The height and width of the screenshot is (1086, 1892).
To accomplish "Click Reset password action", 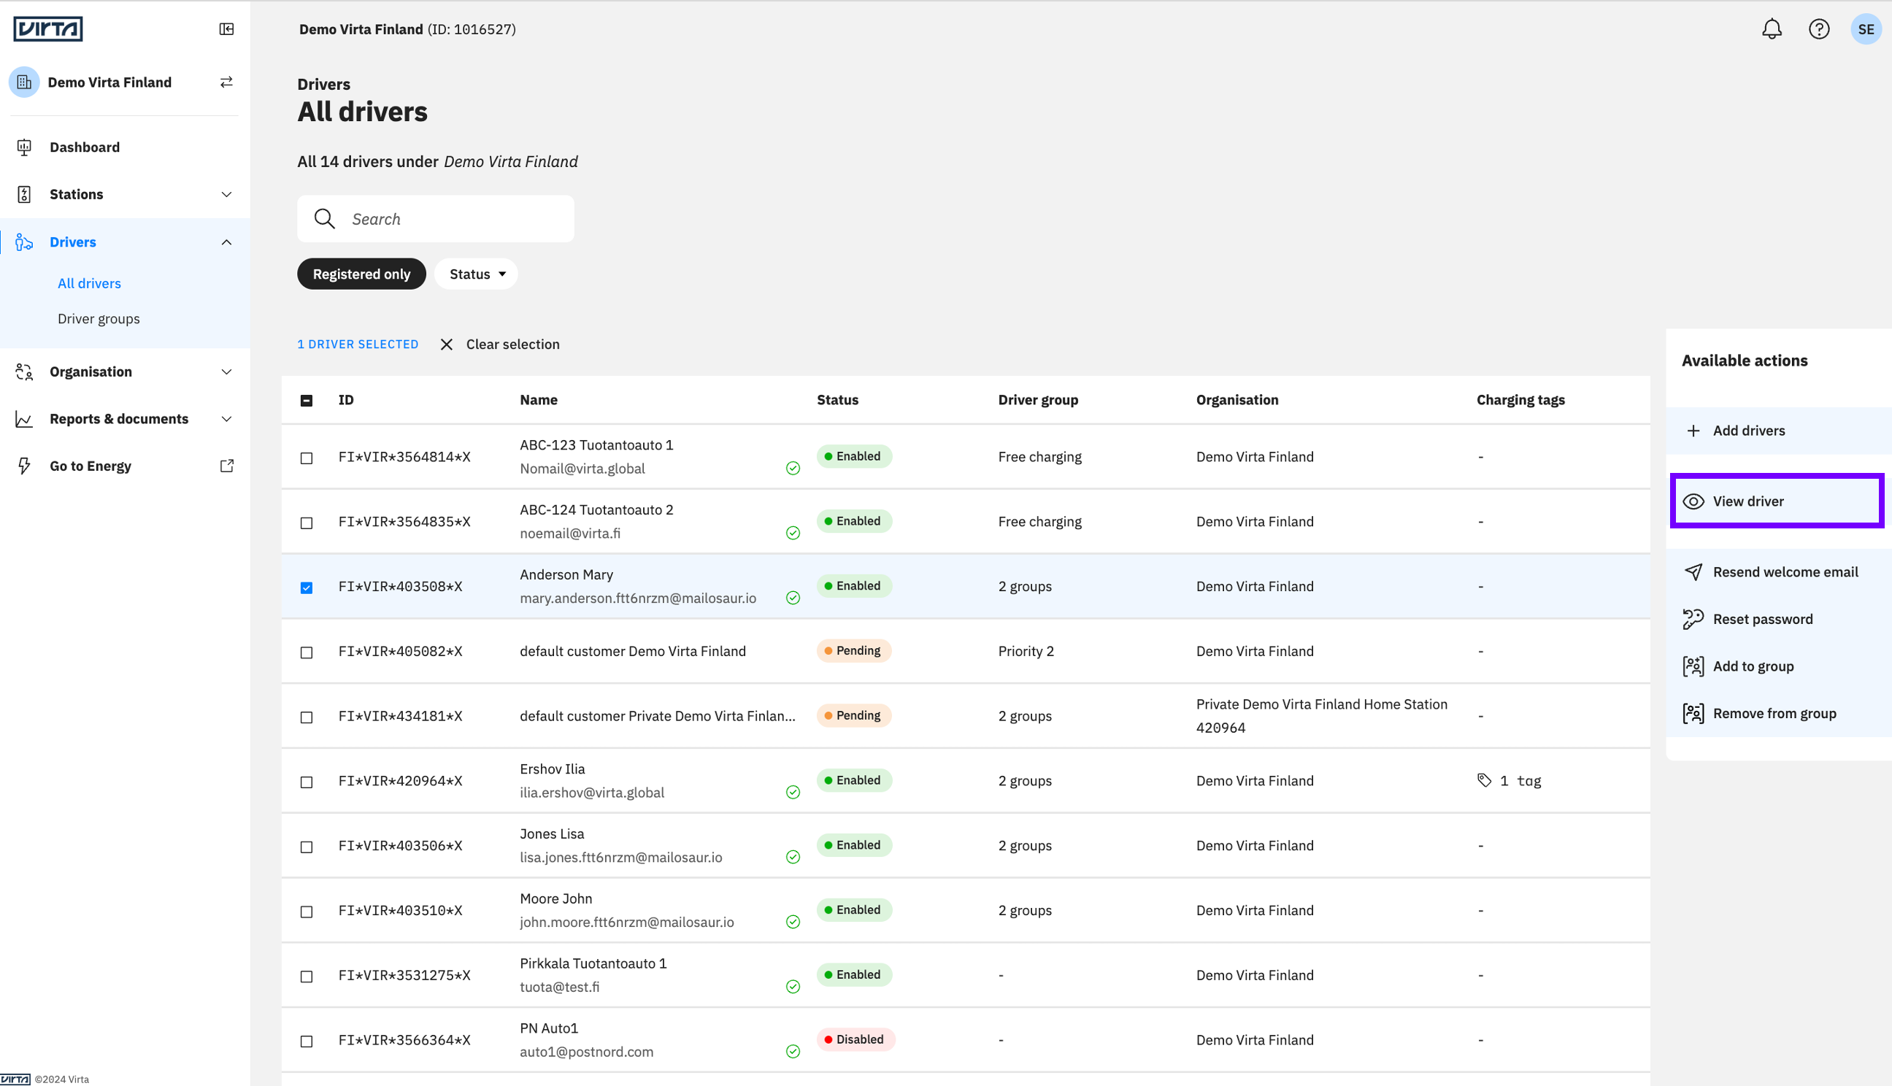I will pyautogui.click(x=1779, y=619).
